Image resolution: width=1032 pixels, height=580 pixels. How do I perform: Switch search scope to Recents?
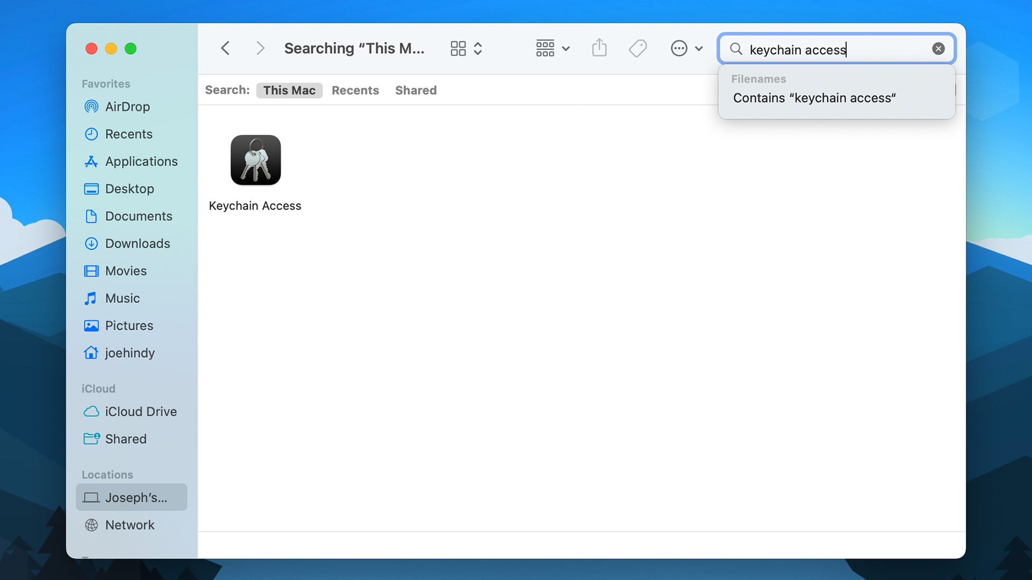355,90
